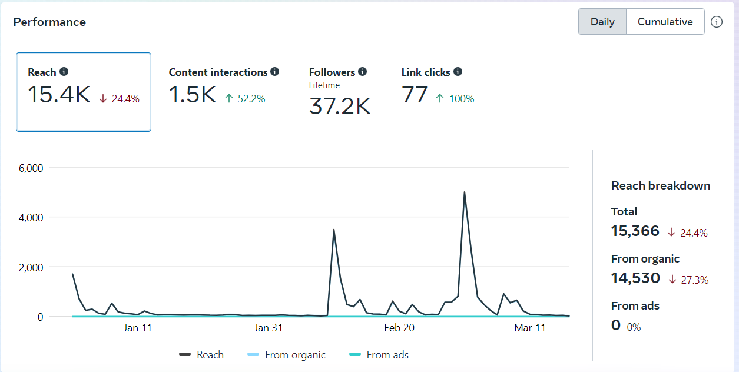The width and height of the screenshot is (739, 372).
Task: Click the info icon beside Followers
Action: click(362, 72)
